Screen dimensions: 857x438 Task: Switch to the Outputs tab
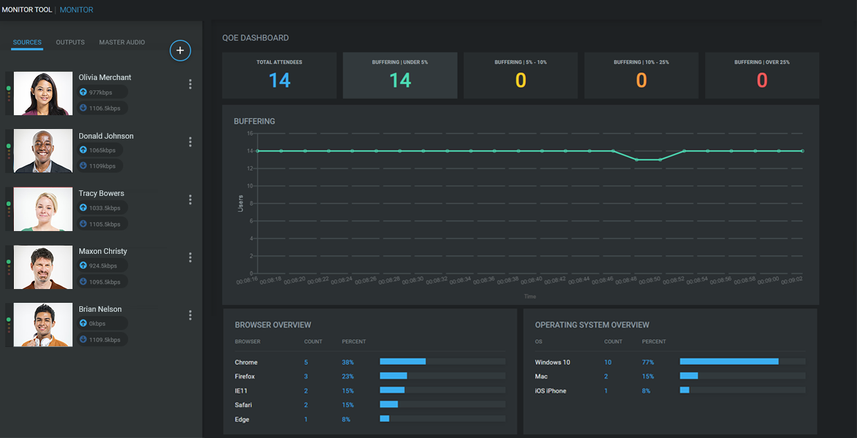coord(70,43)
